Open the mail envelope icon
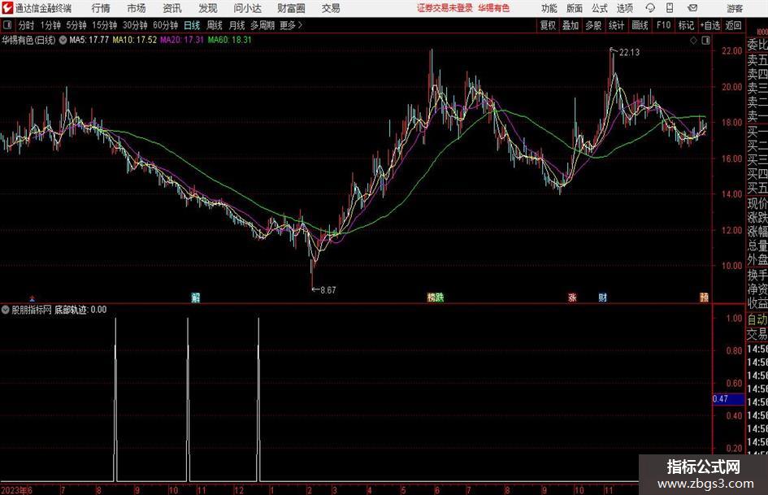 pyautogui.click(x=692, y=8)
